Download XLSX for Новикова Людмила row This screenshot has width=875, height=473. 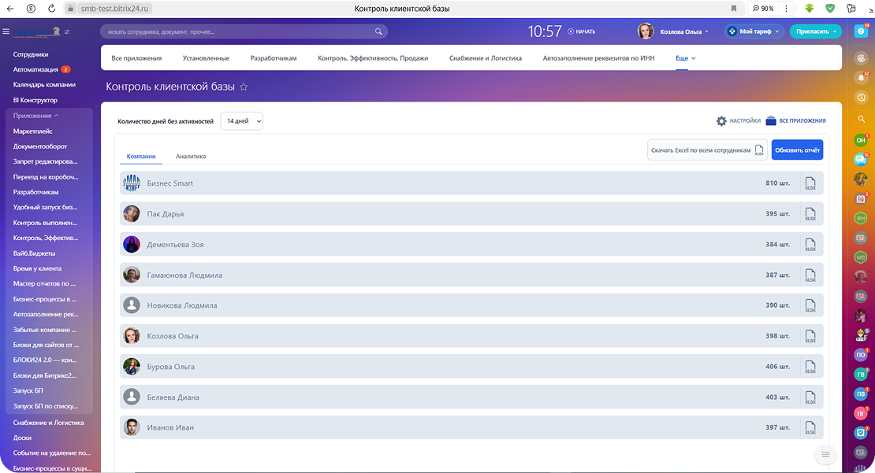(x=810, y=305)
